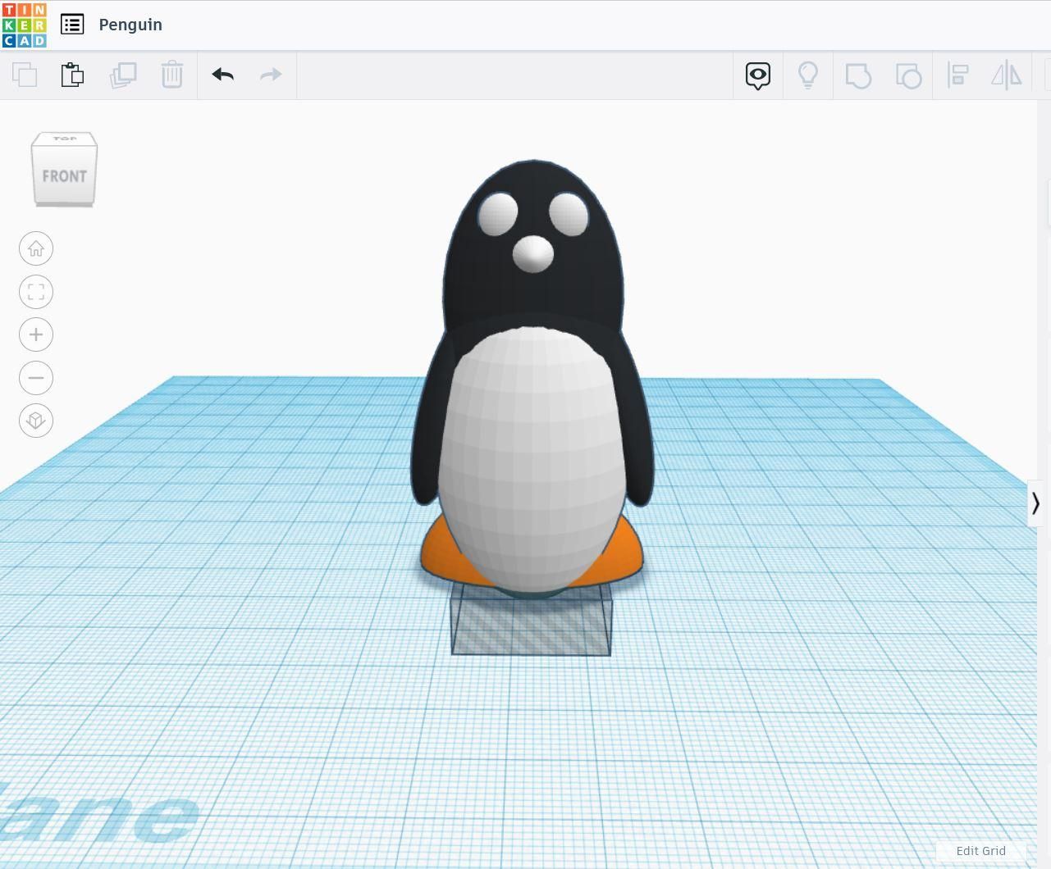Click the Home view button
The height and width of the screenshot is (869, 1051).
click(36, 248)
